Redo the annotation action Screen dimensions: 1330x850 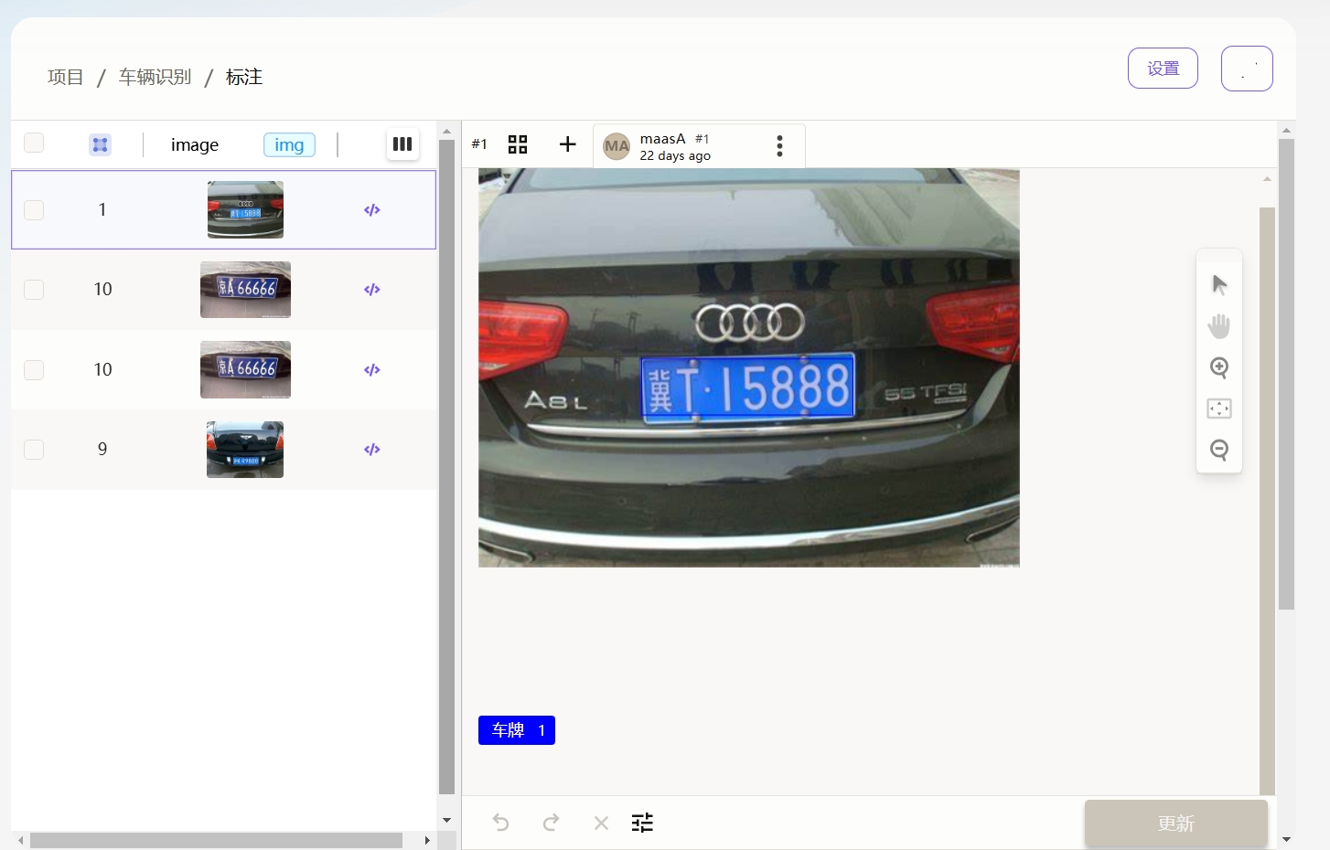tap(552, 823)
